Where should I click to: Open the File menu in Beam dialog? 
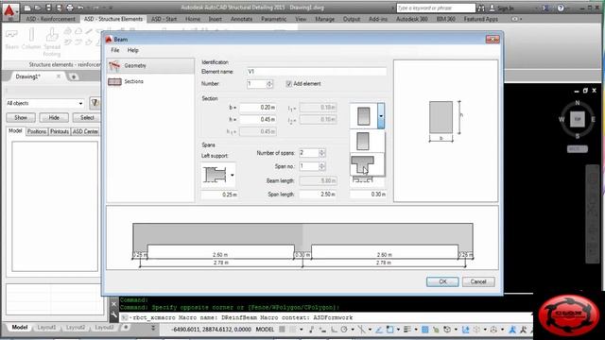pos(115,50)
